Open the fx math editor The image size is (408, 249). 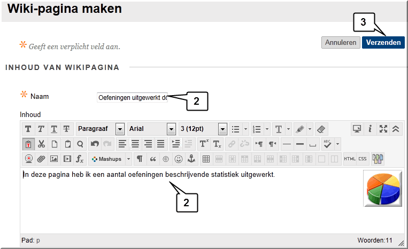80,159
